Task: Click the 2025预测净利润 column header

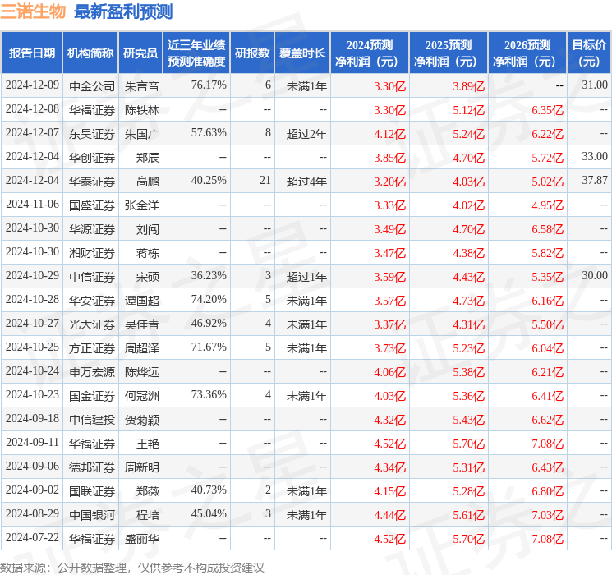Action: (449, 53)
